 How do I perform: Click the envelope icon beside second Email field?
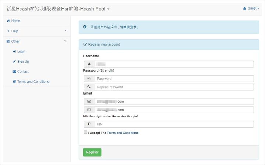tap(89, 110)
